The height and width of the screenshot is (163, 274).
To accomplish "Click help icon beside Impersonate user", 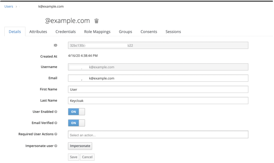I will tap(56, 146).
